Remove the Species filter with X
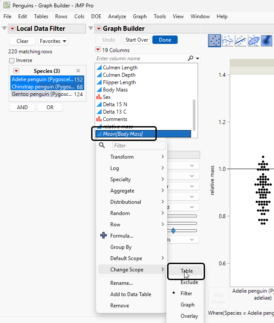Viewport: 274px width, 323px height. pos(78,71)
